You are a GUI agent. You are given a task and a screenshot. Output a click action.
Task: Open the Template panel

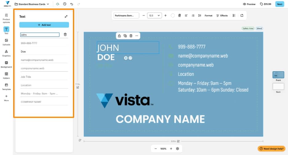[x=6, y=87]
